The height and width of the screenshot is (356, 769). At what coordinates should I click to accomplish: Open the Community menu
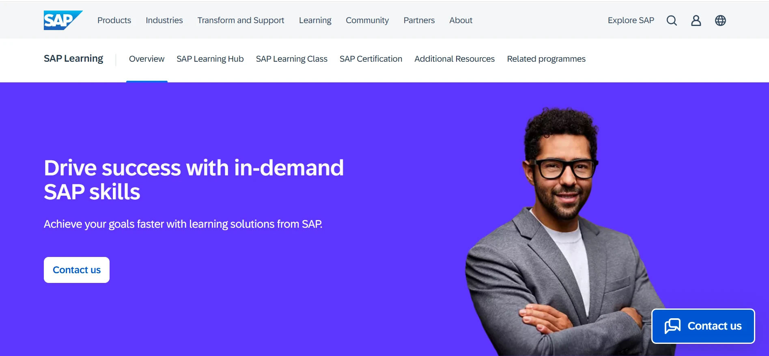pos(367,20)
